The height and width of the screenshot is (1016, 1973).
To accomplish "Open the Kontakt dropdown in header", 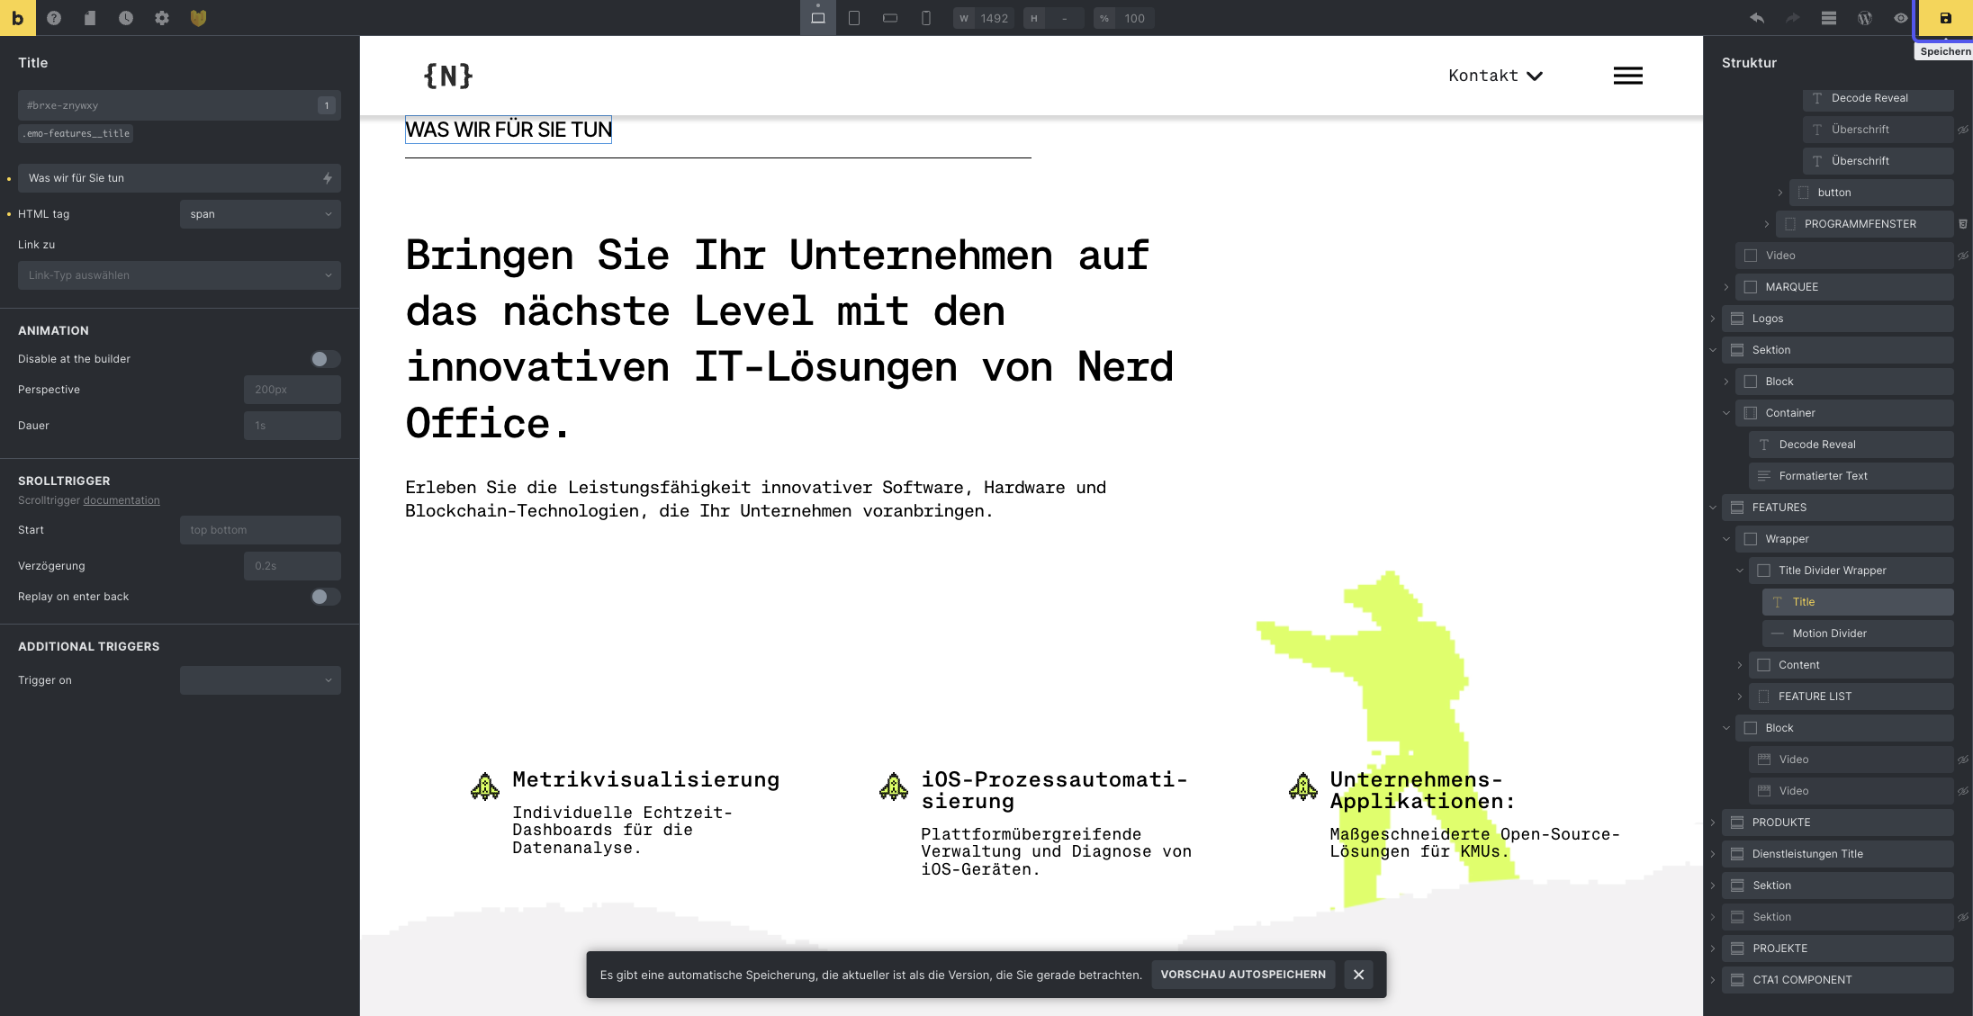I will (x=1495, y=76).
